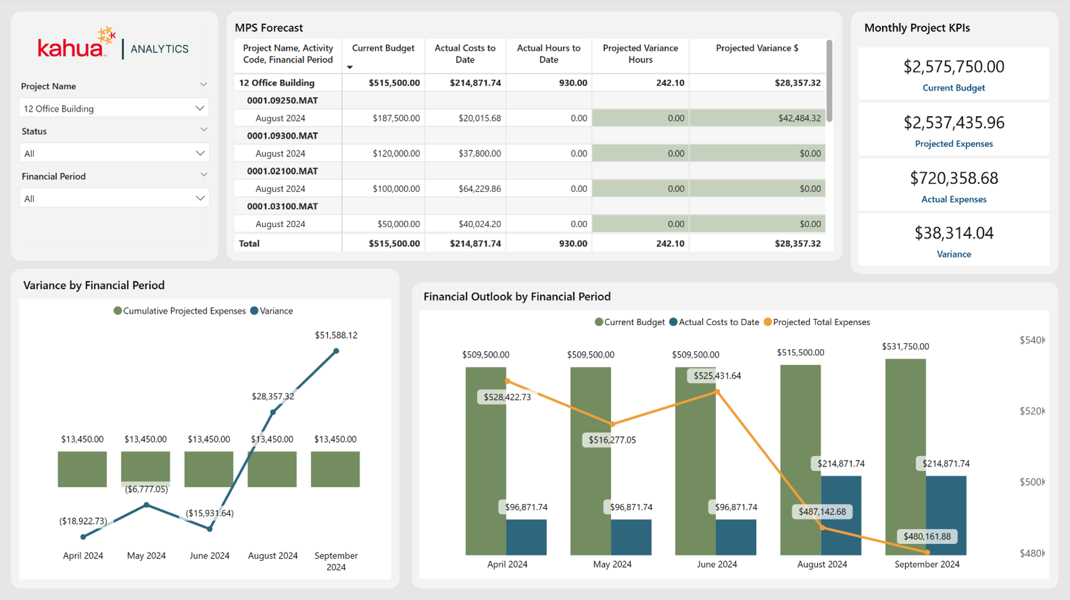Collapse the Status slicer header chevron
This screenshot has height=600, width=1070.
203,129
